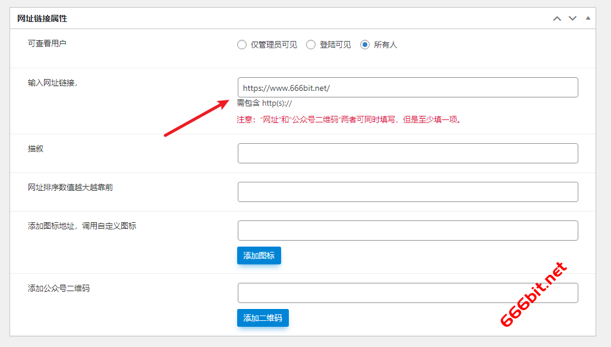This screenshot has width=611, height=347.
Task: Click the move panel down arrow
Action: point(572,18)
